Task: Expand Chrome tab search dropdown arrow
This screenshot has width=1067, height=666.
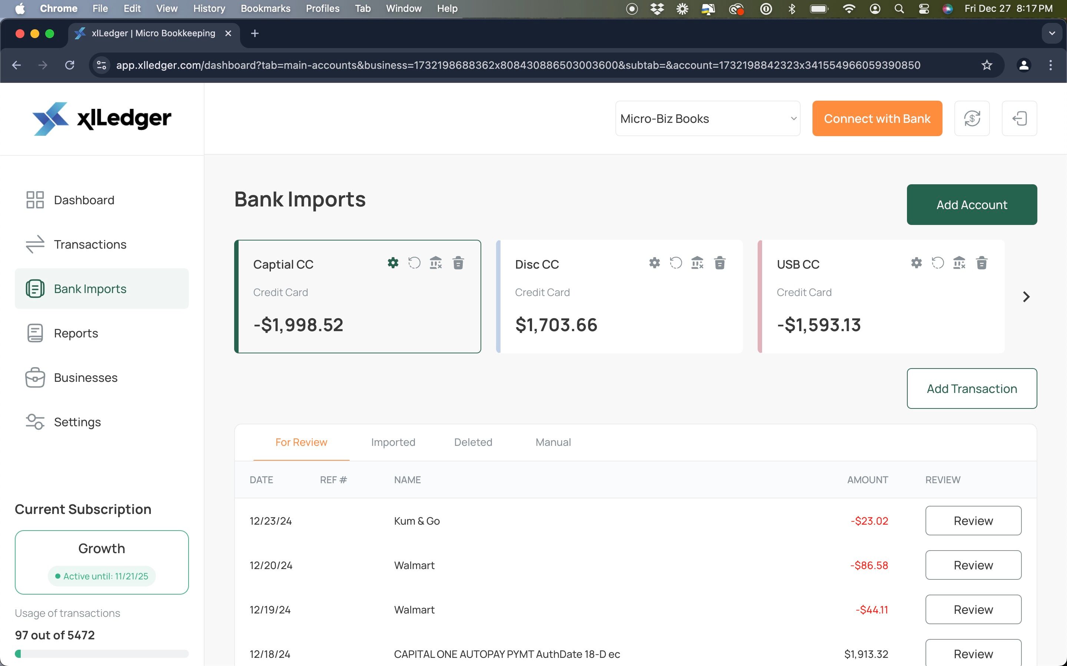Action: (1052, 33)
